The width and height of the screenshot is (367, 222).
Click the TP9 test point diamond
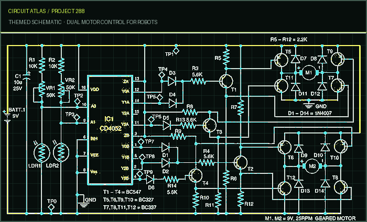(140, 174)
